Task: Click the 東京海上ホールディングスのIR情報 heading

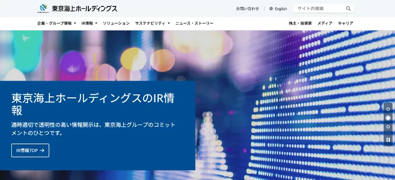Action: coord(93,104)
